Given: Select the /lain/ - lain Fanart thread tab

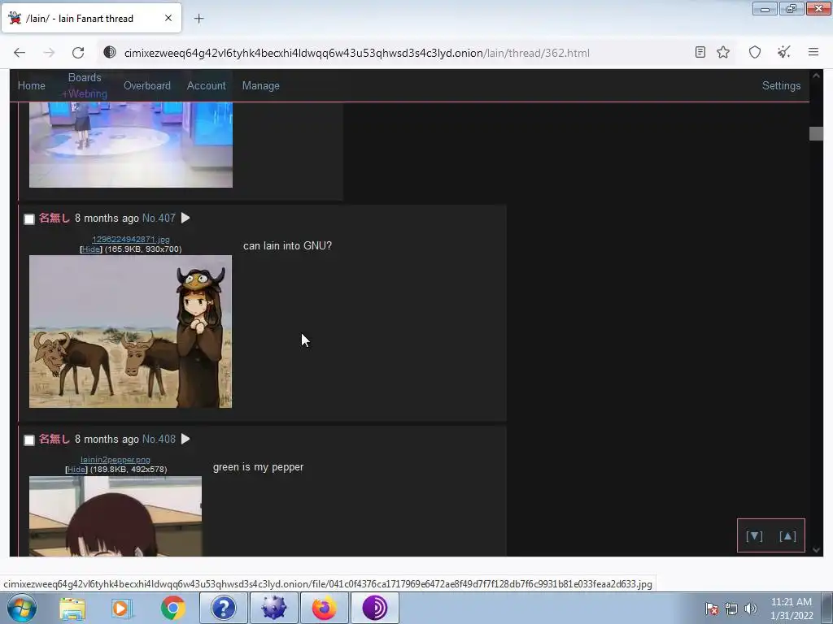Looking at the screenshot, I should click(91, 18).
